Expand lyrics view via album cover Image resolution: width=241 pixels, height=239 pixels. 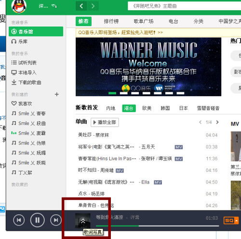[x=83, y=221]
